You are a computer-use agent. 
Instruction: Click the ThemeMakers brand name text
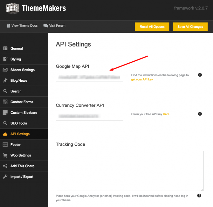click(x=44, y=8)
